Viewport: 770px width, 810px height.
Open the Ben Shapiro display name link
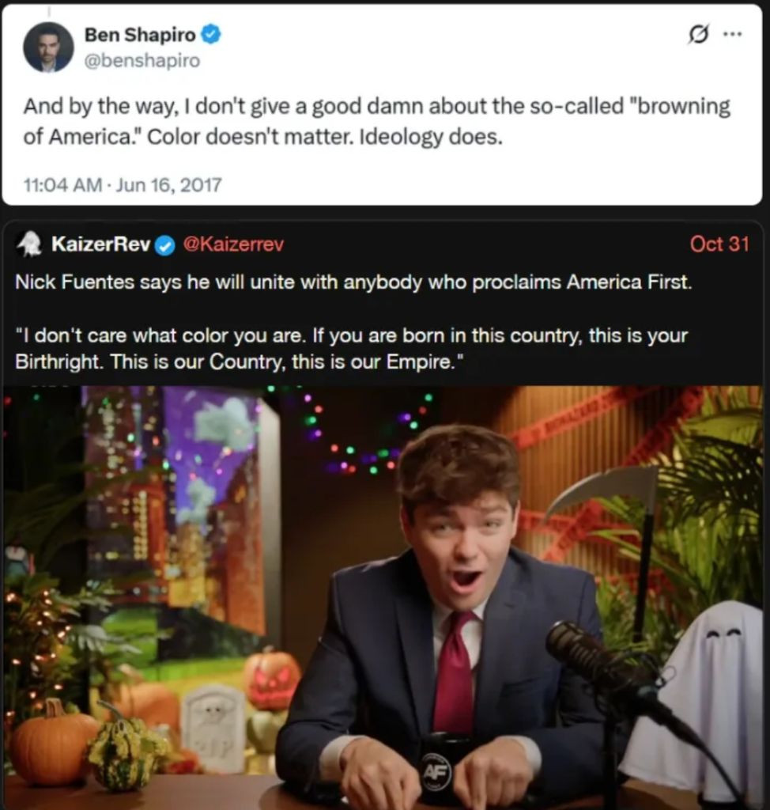pos(140,35)
